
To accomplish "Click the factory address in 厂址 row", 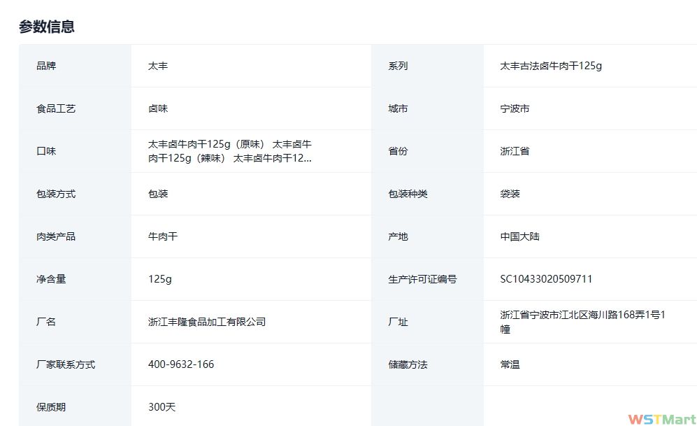I will tap(582, 322).
